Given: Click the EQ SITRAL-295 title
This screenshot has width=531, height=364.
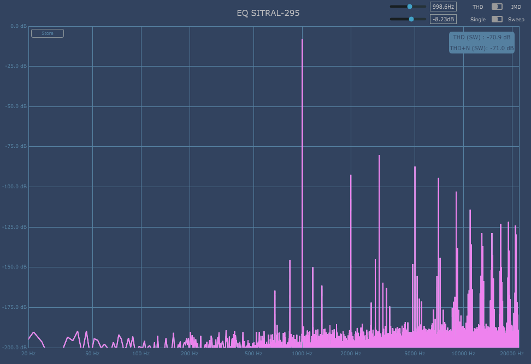Looking at the screenshot, I should (268, 13).
